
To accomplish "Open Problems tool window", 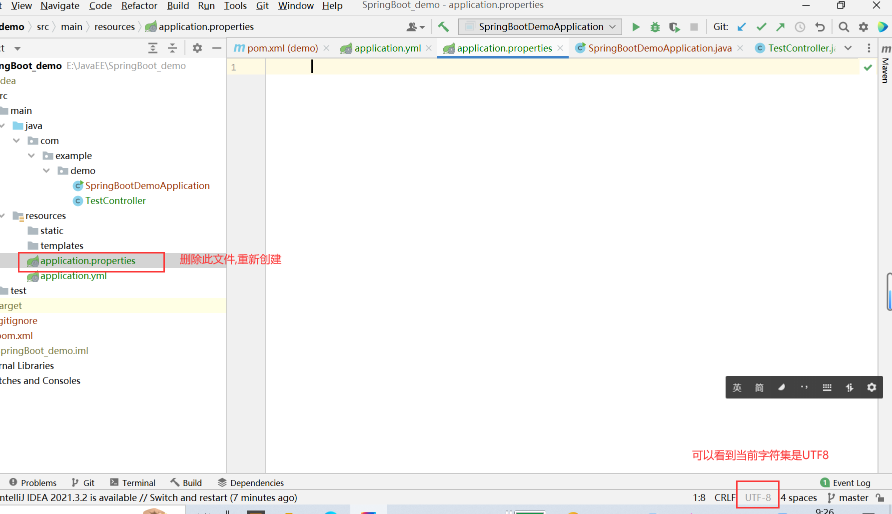I will pos(32,482).
